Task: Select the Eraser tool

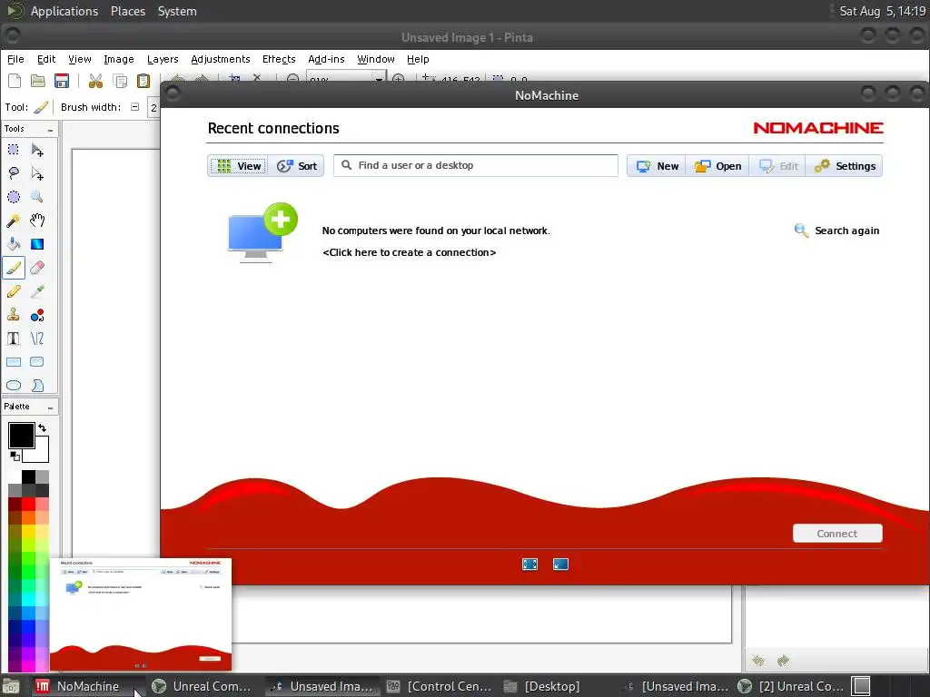Action: [x=36, y=268]
